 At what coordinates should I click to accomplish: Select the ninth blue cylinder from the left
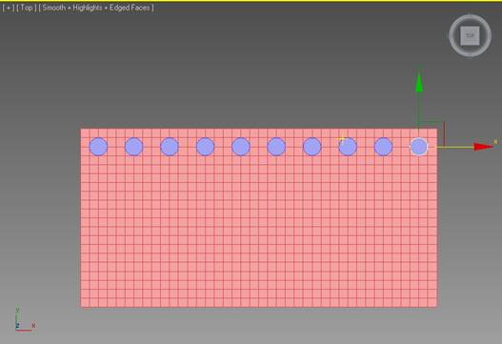click(383, 147)
